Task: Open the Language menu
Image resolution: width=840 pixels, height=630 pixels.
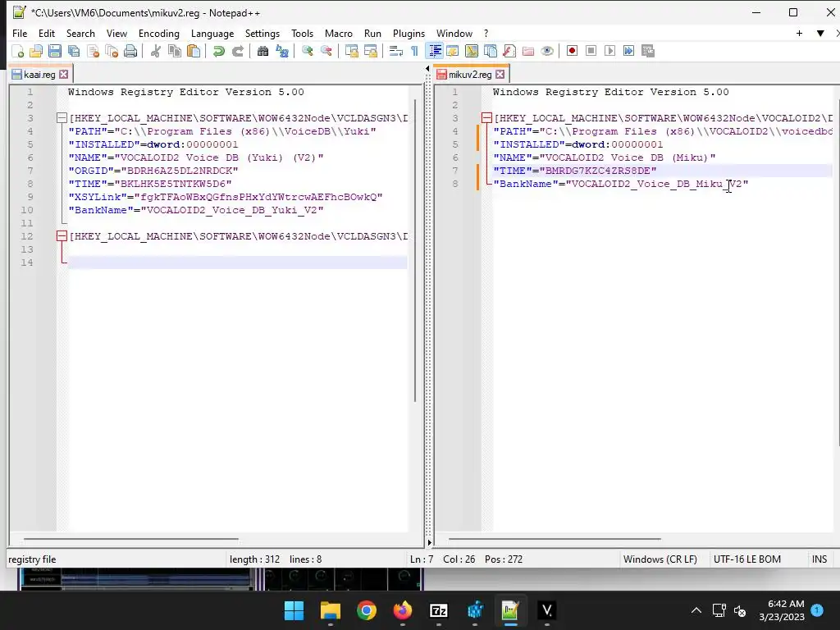Action: point(212,33)
